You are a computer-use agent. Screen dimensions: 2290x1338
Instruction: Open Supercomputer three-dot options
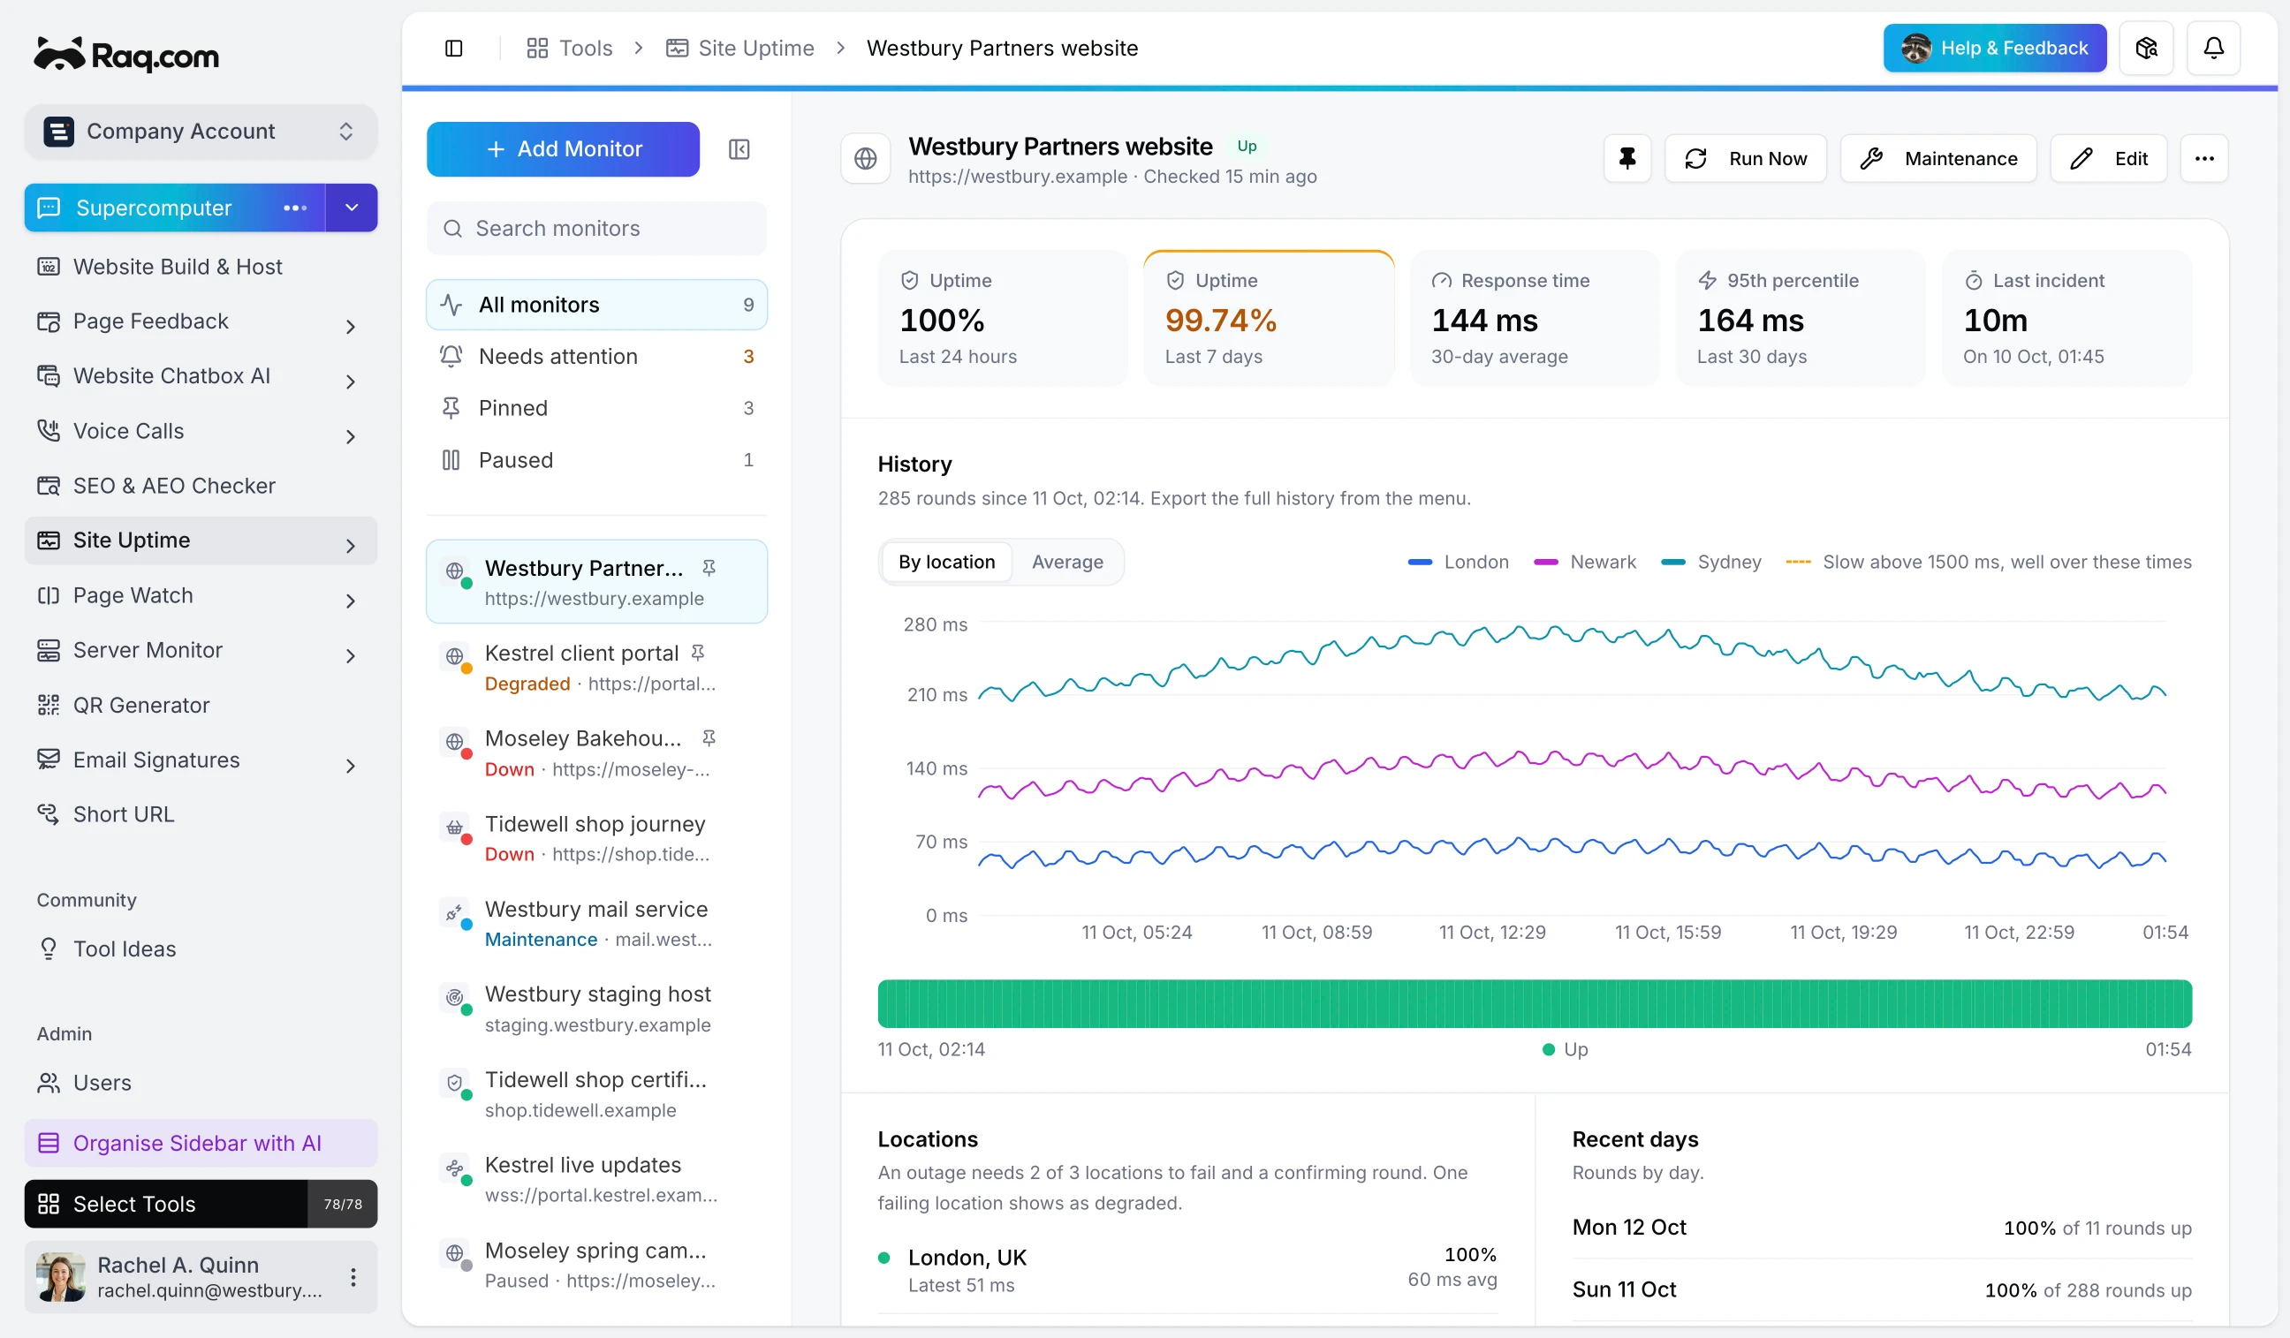coord(294,208)
